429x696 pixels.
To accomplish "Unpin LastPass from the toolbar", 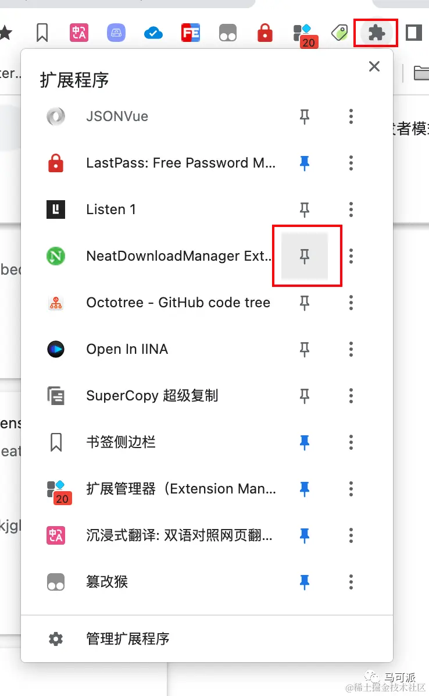I will click(x=305, y=163).
